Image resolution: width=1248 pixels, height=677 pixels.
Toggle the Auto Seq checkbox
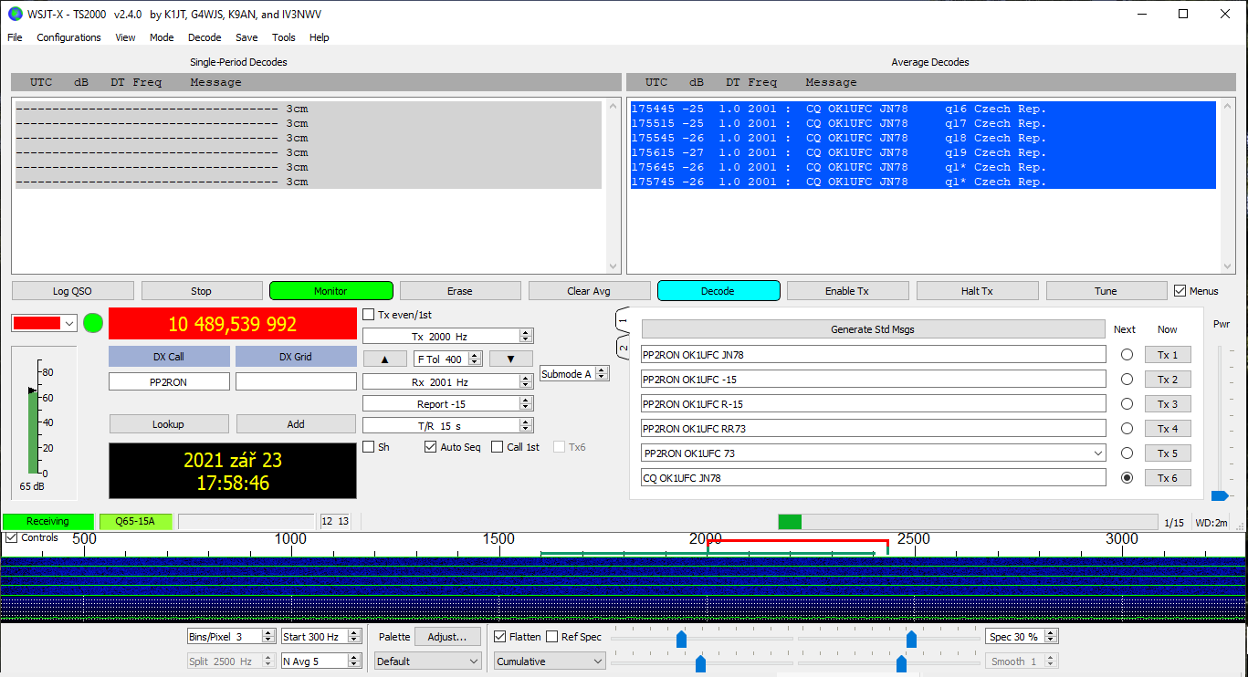click(431, 447)
